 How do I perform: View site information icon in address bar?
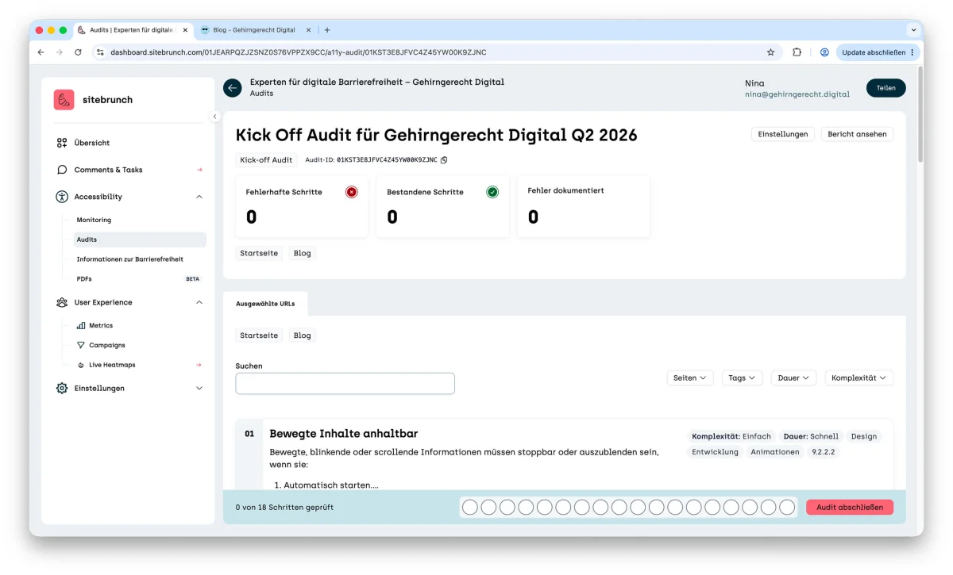pyautogui.click(x=100, y=52)
